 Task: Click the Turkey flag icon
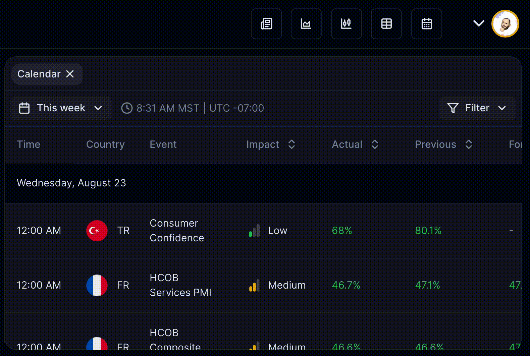pyautogui.click(x=97, y=231)
